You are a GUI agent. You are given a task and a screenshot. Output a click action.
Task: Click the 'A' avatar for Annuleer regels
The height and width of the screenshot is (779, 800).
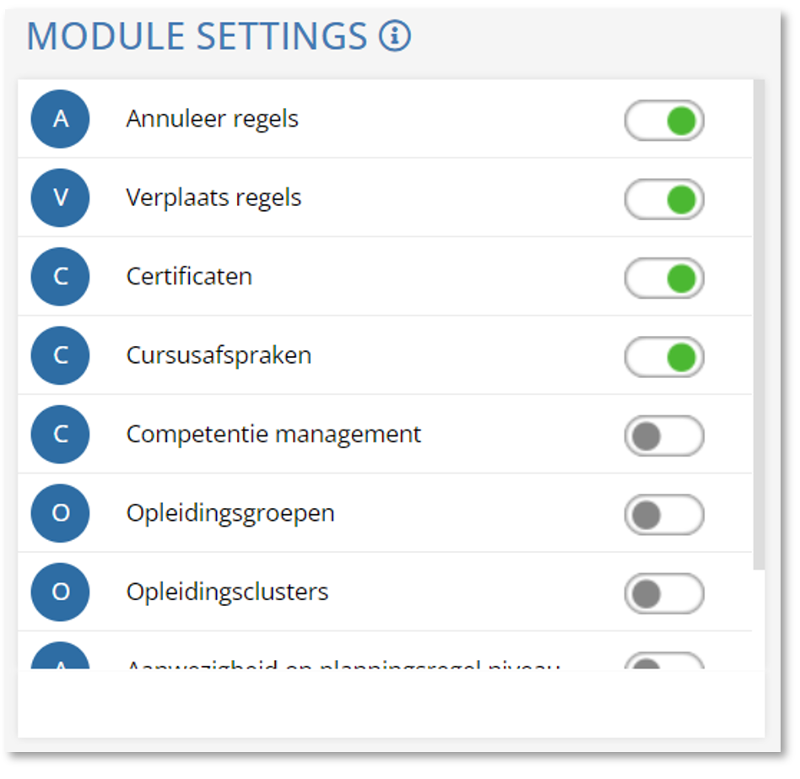pyautogui.click(x=60, y=119)
